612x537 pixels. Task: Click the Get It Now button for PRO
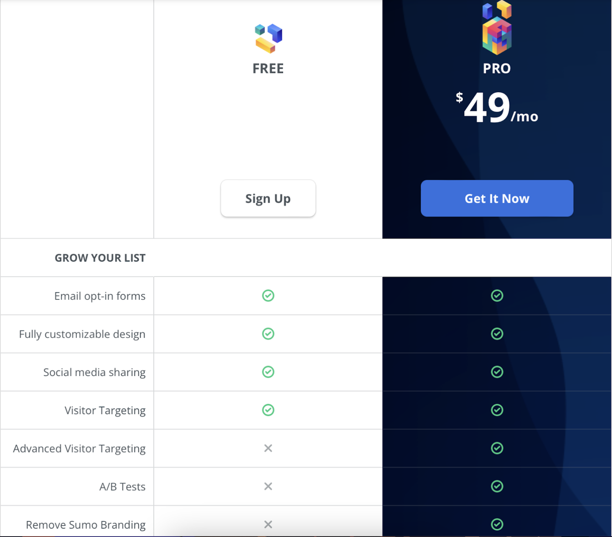tap(496, 198)
